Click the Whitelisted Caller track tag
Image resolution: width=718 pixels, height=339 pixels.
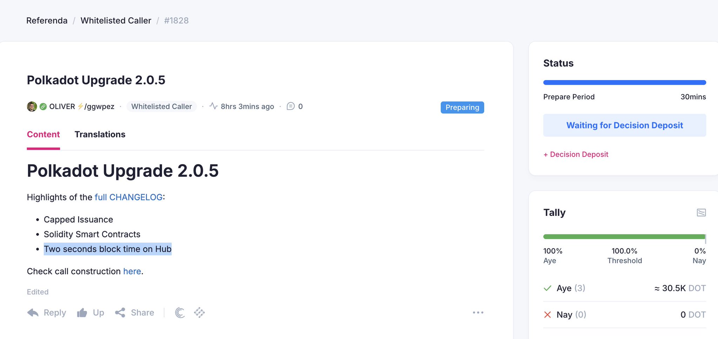162,106
